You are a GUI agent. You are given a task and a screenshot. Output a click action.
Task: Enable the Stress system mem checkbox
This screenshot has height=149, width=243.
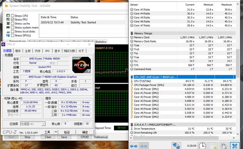pos(13,28)
